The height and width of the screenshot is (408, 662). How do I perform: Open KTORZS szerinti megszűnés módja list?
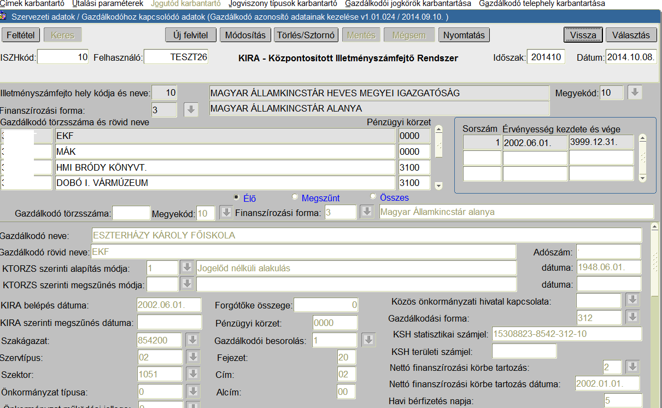(188, 284)
